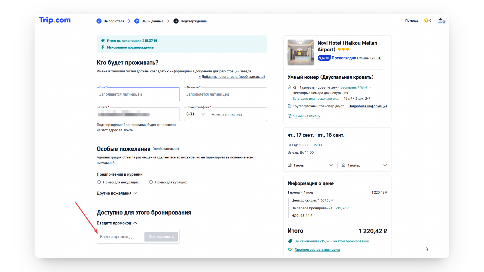This screenshot has height=272, width=484.
Task: Open Гарантия соответствия цены link
Action: point(317,250)
